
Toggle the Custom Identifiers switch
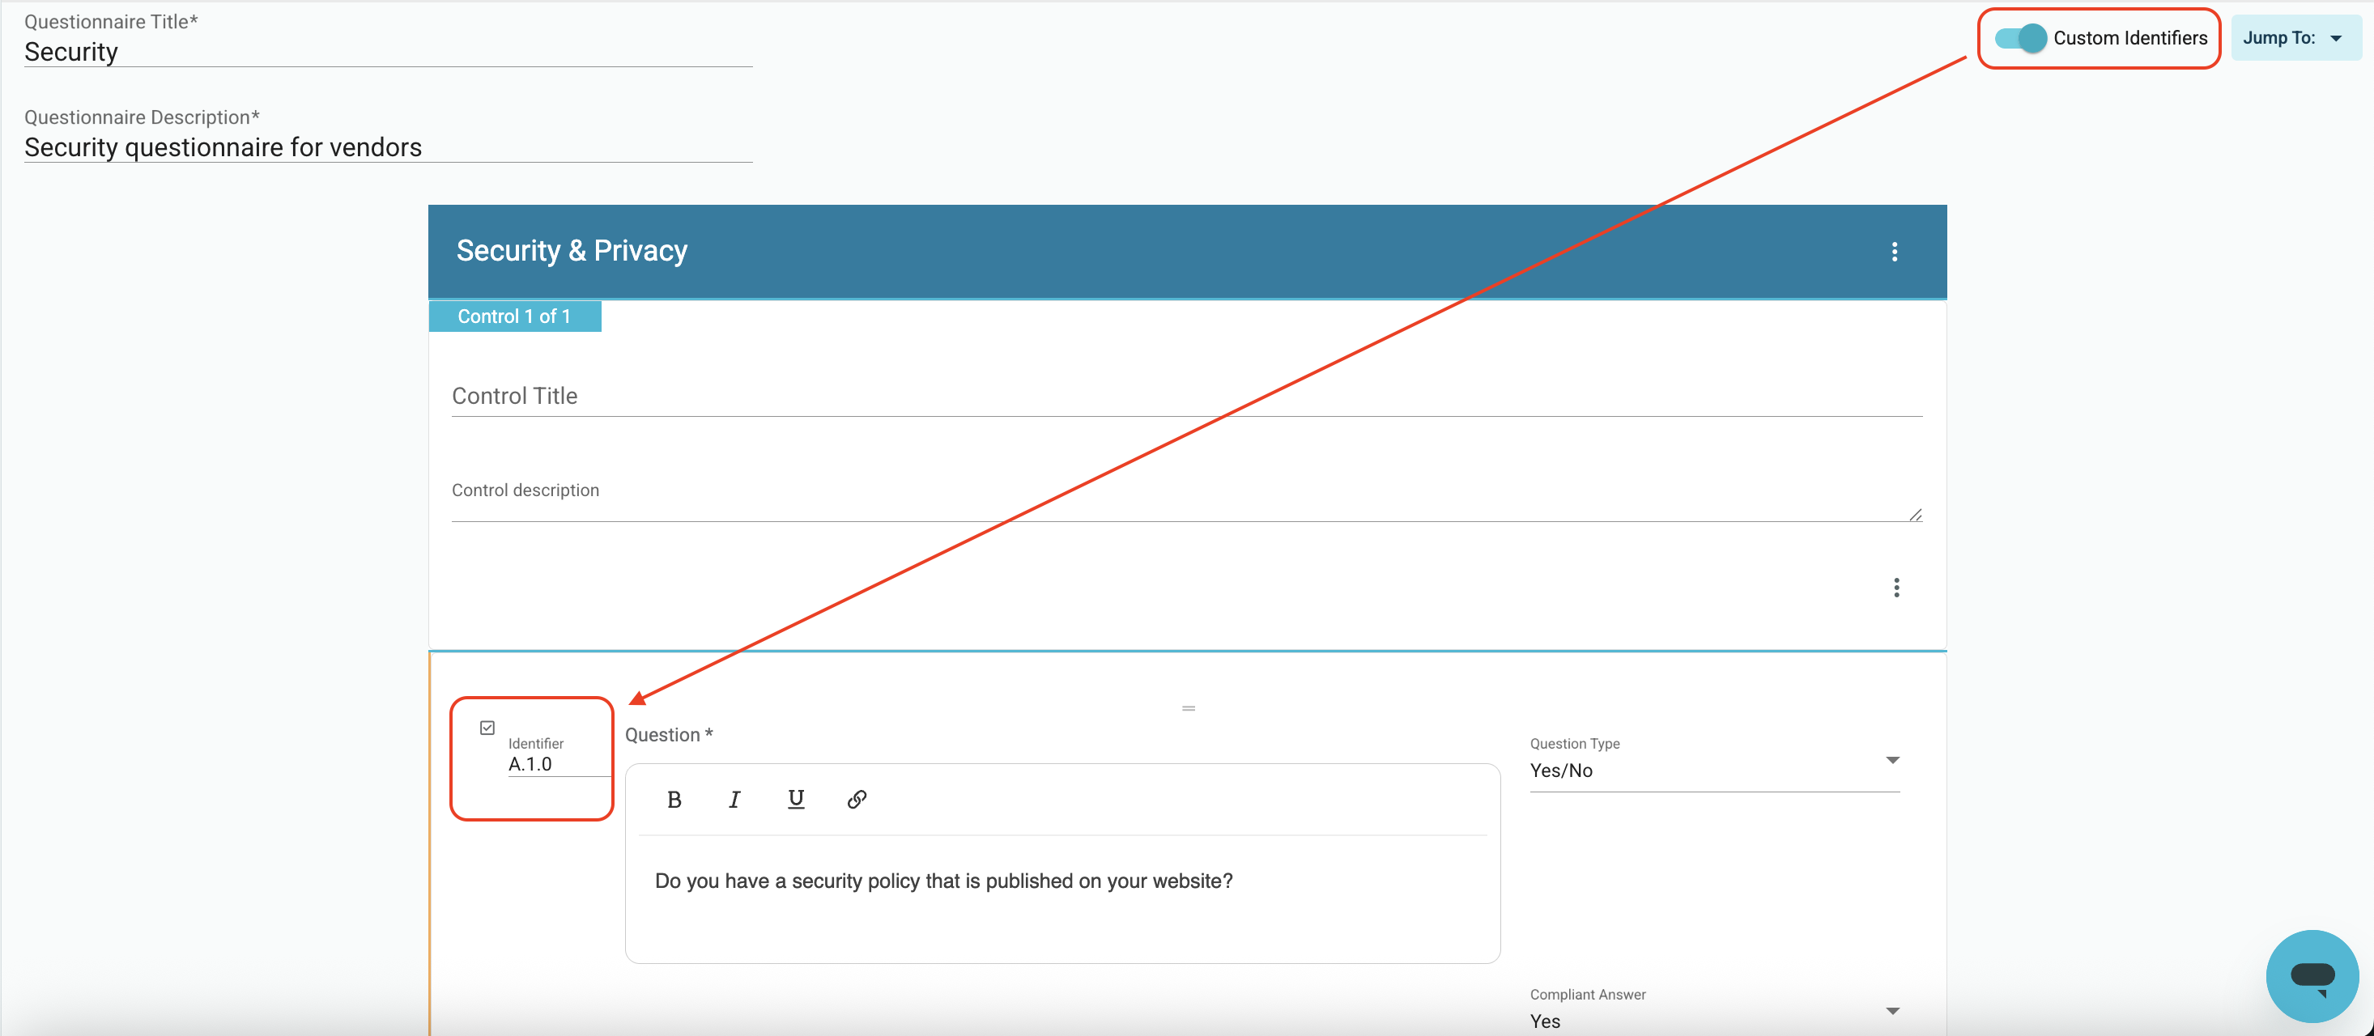tap(2021, 38)
